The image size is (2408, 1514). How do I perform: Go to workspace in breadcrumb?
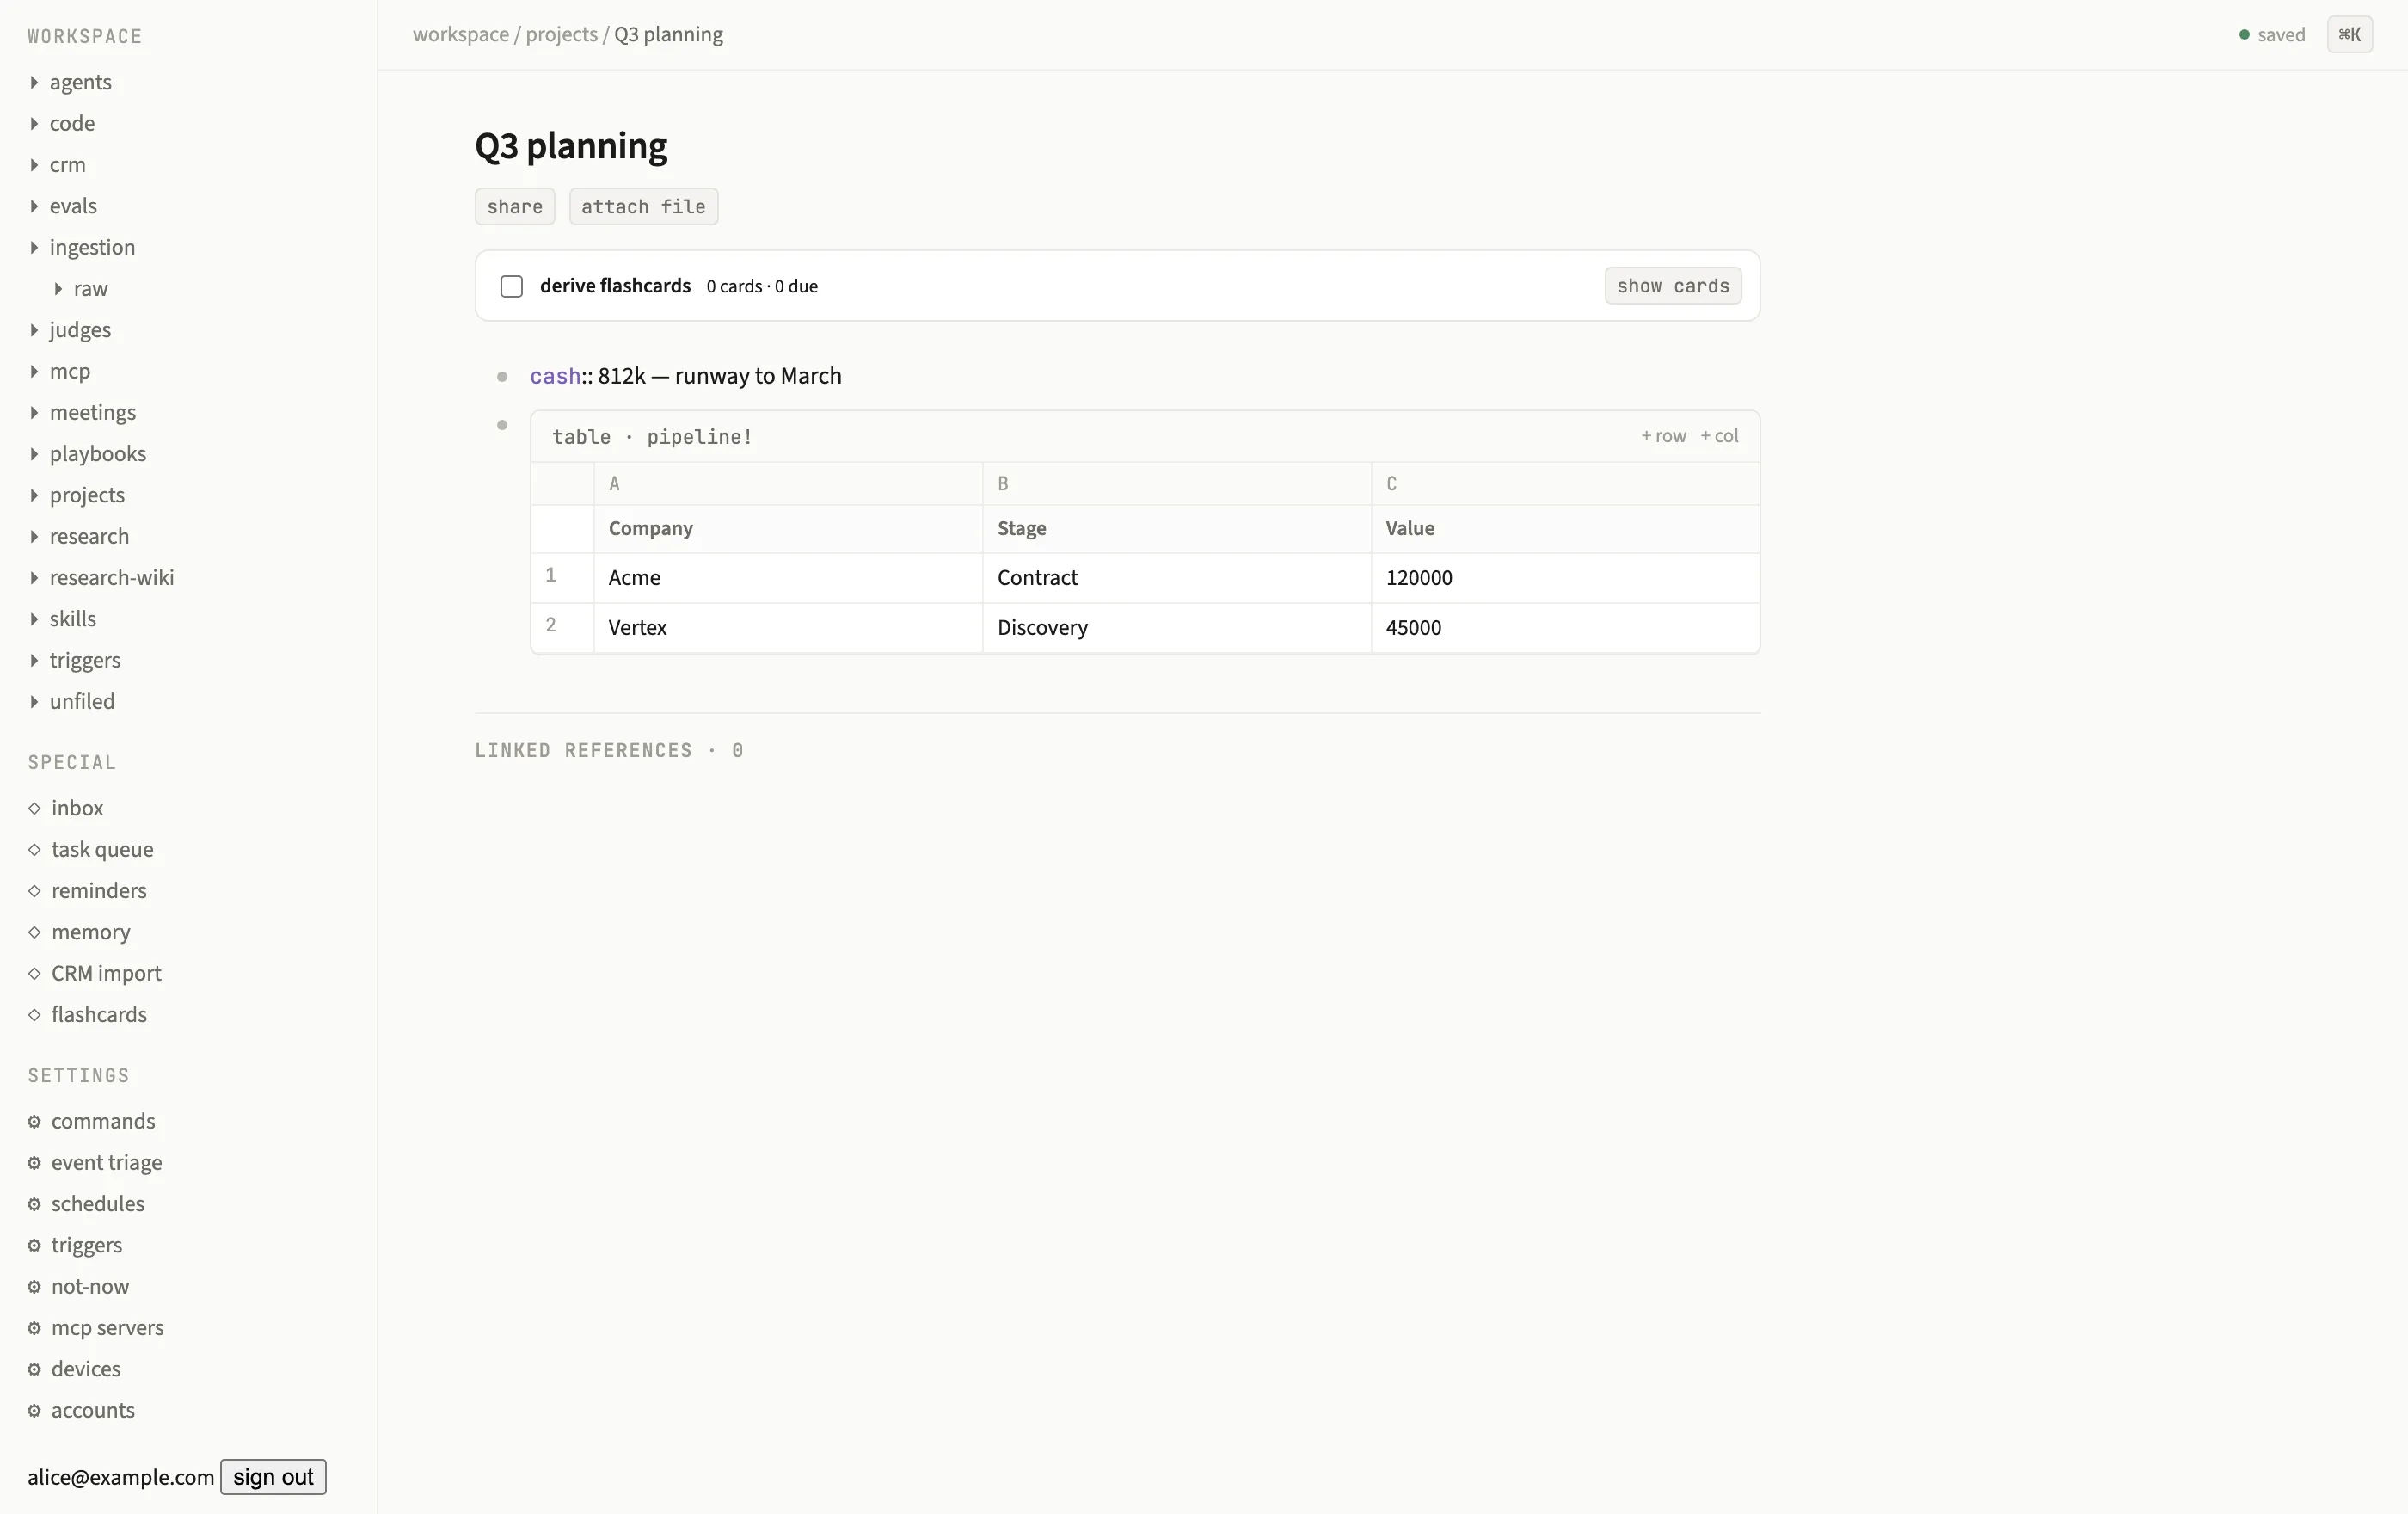pyautogui.click(x=460, y=35)
